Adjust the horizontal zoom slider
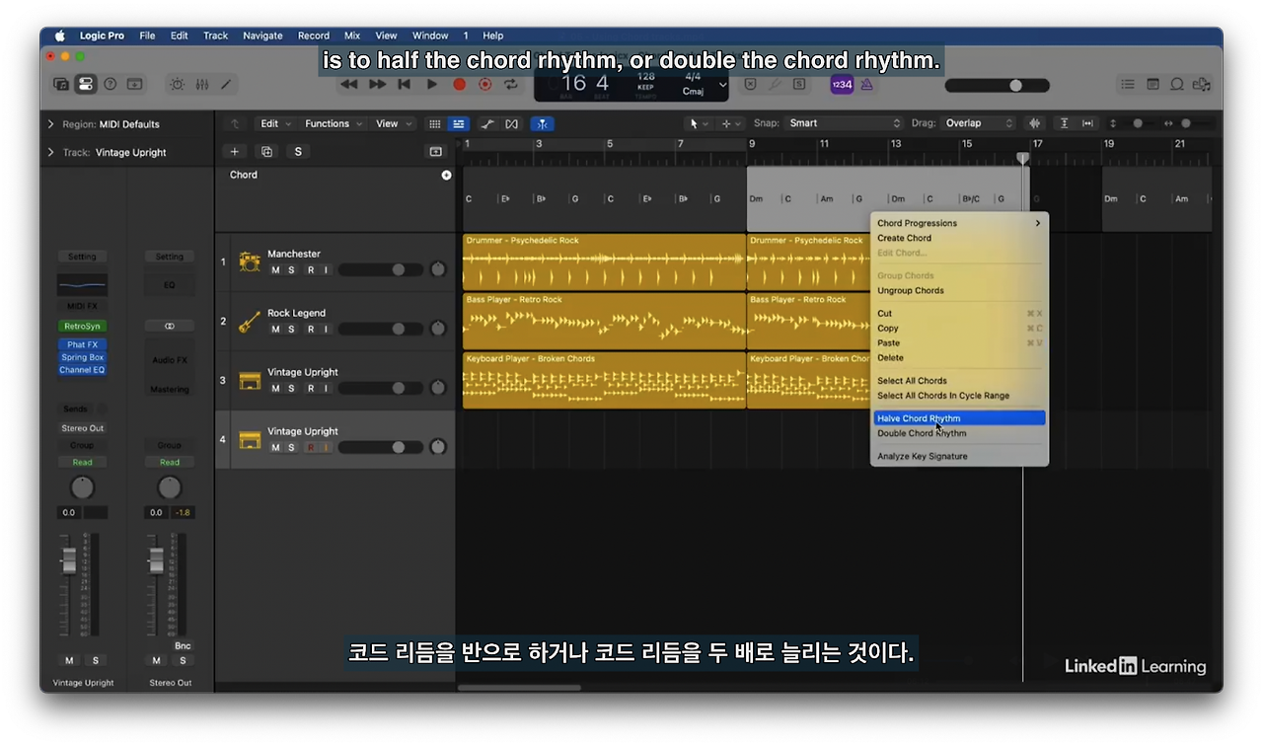Screen dimensions: 1263x746 1188,123
